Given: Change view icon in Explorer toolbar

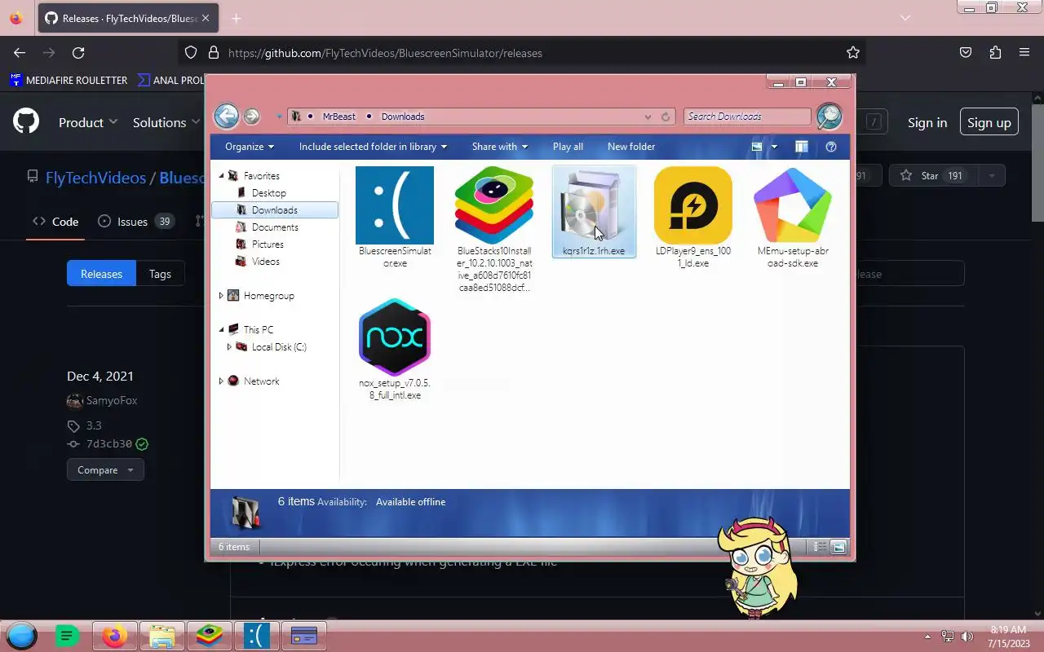Looking at the screenshot, I should tap(757, 147).
